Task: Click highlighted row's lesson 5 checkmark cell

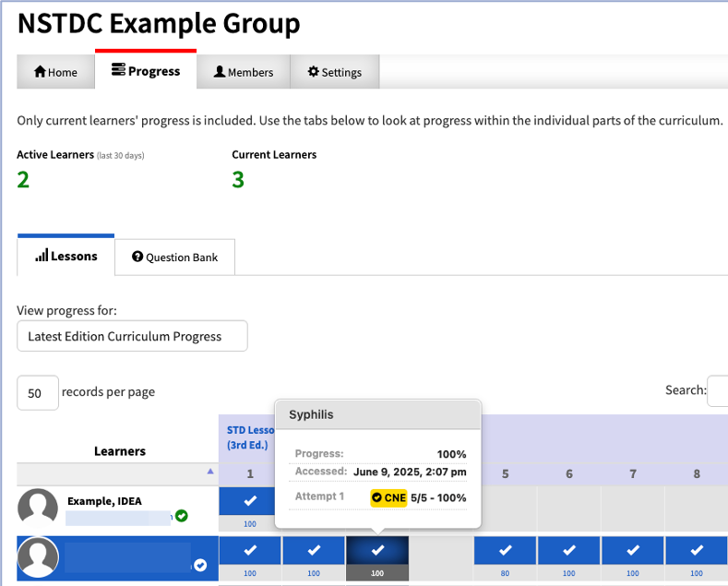Action: click(x=505, y=550)
